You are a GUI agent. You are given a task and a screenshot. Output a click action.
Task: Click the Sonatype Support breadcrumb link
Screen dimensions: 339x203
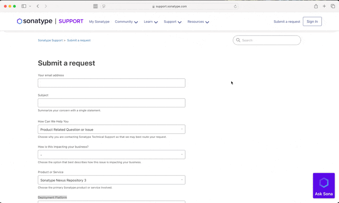(x=50, y=41)
